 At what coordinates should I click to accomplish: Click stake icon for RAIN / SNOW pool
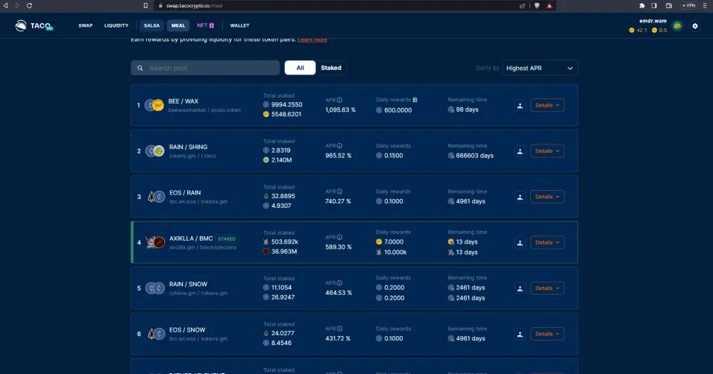520,288
